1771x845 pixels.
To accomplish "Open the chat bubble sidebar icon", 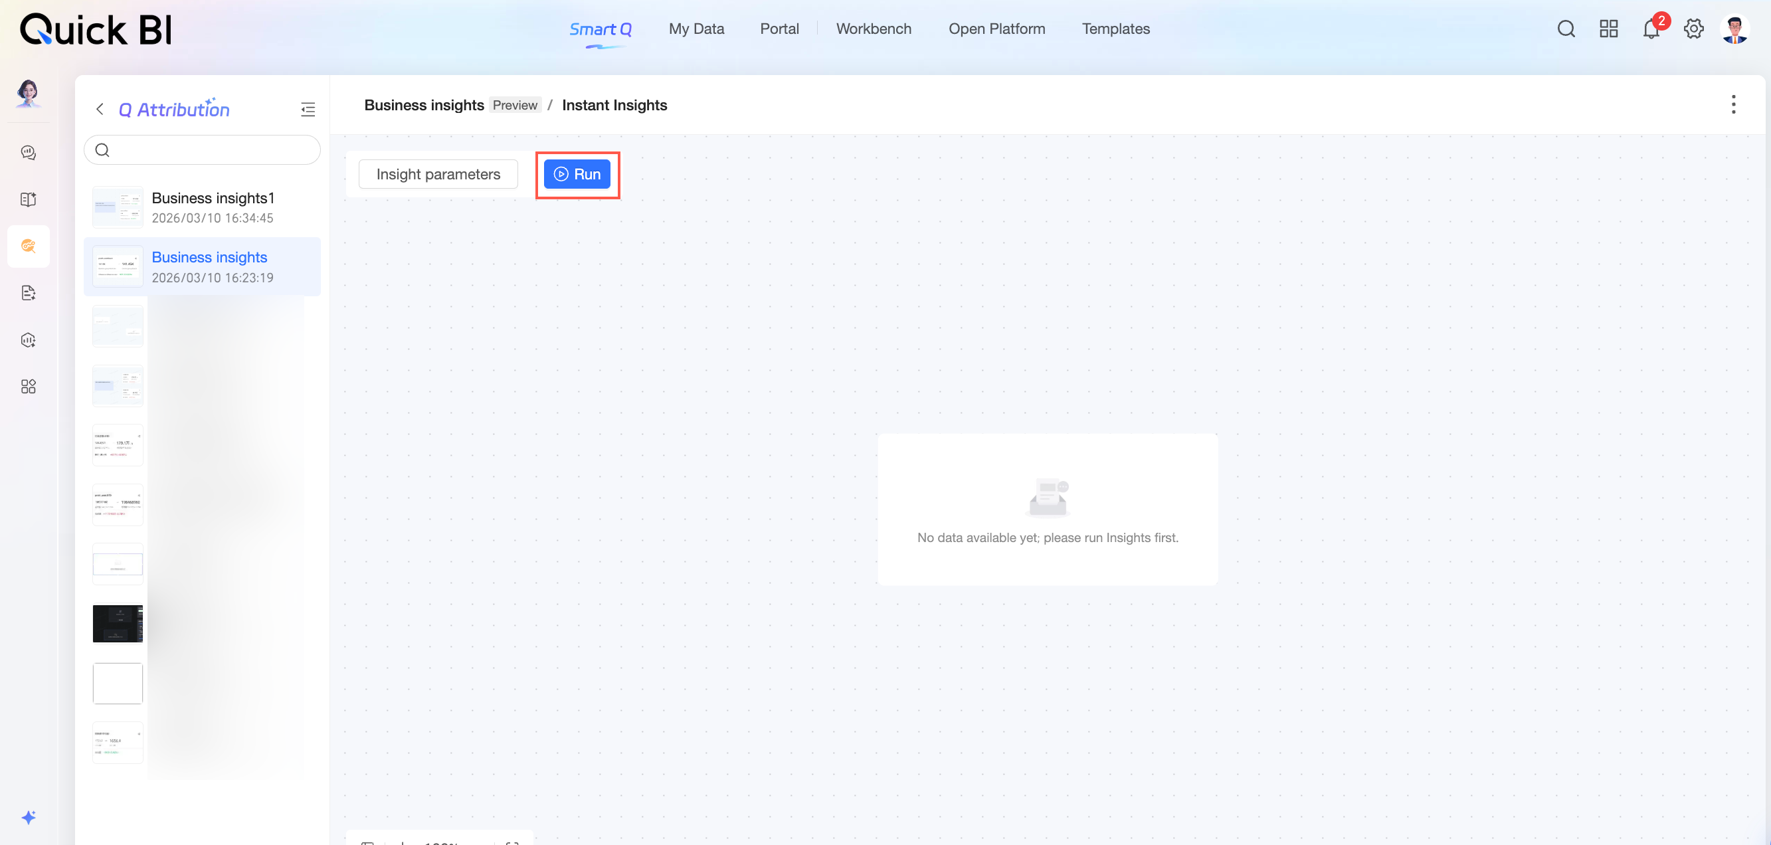I will (x=28, y=153).
